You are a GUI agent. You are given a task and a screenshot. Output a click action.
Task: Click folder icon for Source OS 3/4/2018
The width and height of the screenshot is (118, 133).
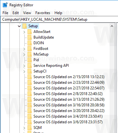click(29, 116)
